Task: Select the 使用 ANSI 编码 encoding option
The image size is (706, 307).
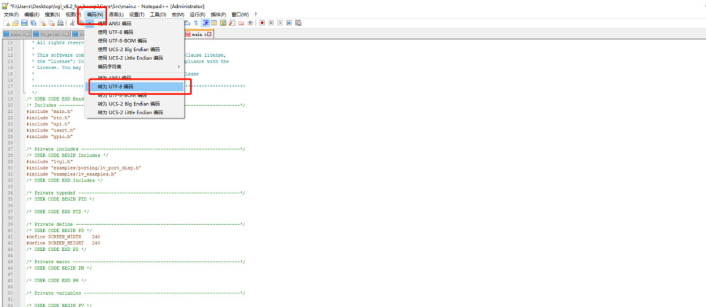Action: pyautogui.click(x=114, y=24)
